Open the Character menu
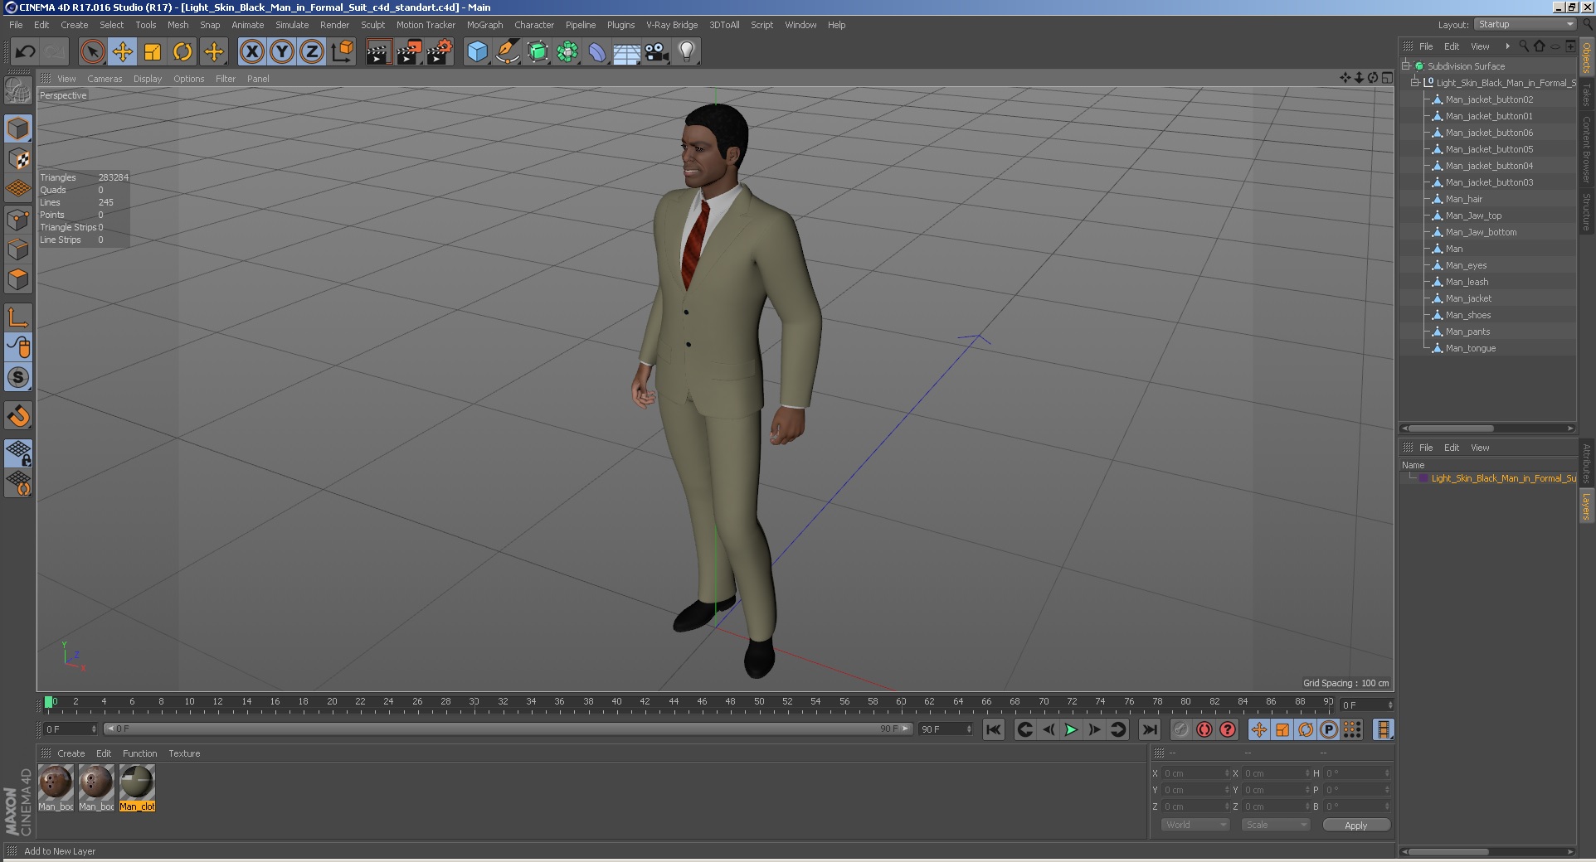 pos(533,25)
